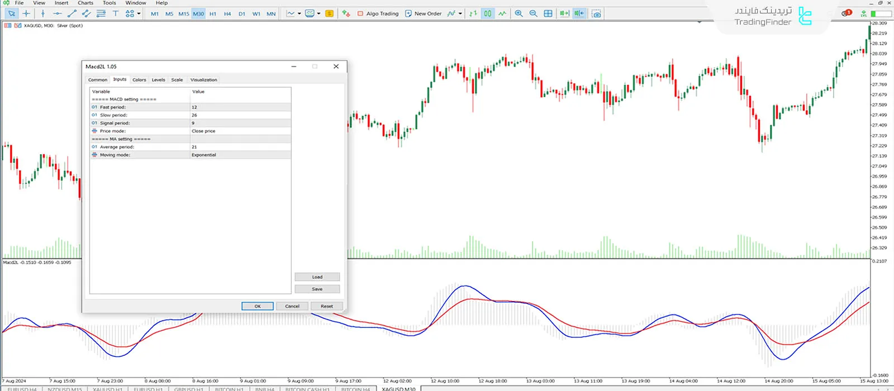Open the Charts menu
The image size is (894, 391).
(x=85, y=3)
